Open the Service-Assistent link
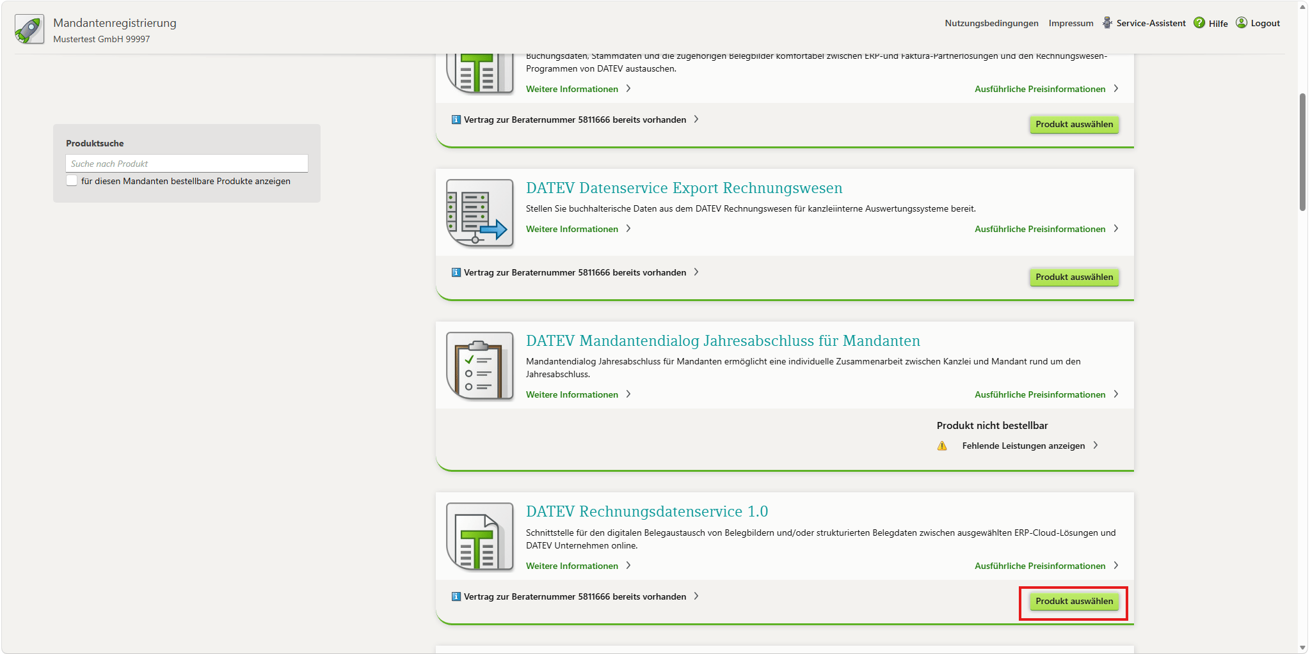Screen dimensions: 1310x654 (1151, 23)
